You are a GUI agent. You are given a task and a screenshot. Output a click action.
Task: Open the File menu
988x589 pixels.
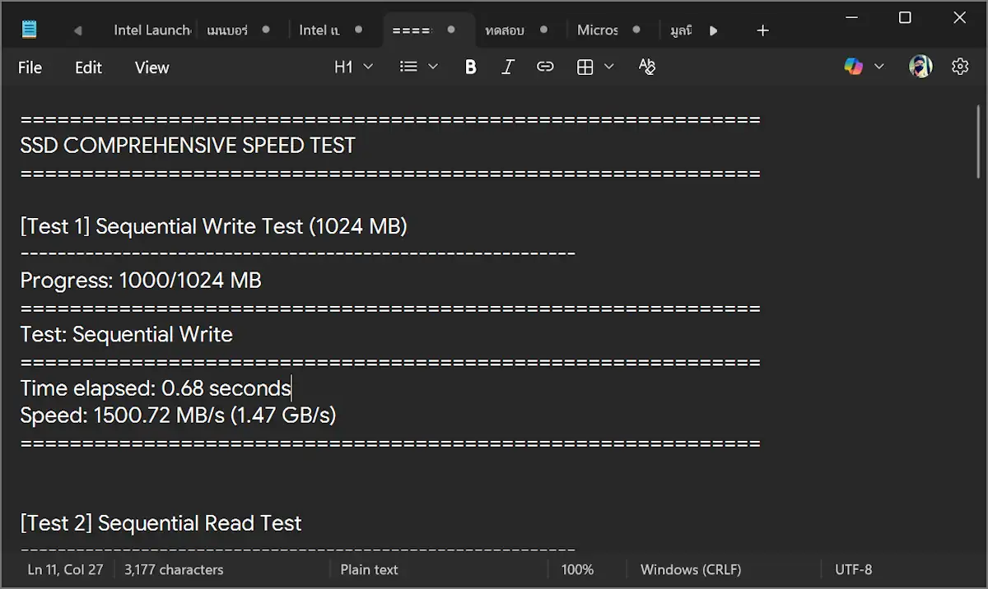pyautogui.click(x=30, y=67)
